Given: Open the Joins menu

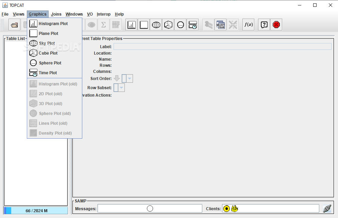Looking at the screenshot, I should (56, 14).
